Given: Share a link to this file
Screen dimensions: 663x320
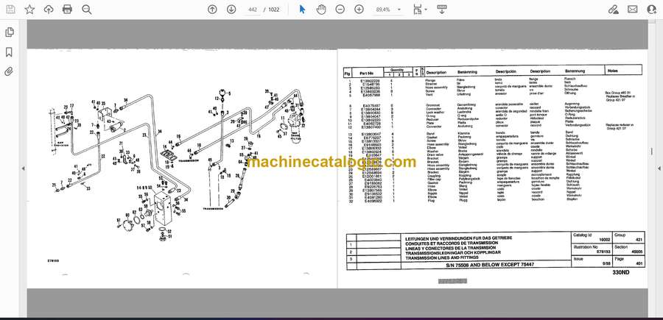Looking at the screenshot, I should 613,10.
